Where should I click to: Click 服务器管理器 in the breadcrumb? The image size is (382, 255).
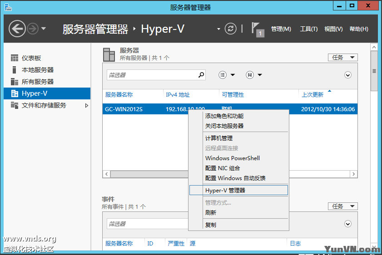95,29
